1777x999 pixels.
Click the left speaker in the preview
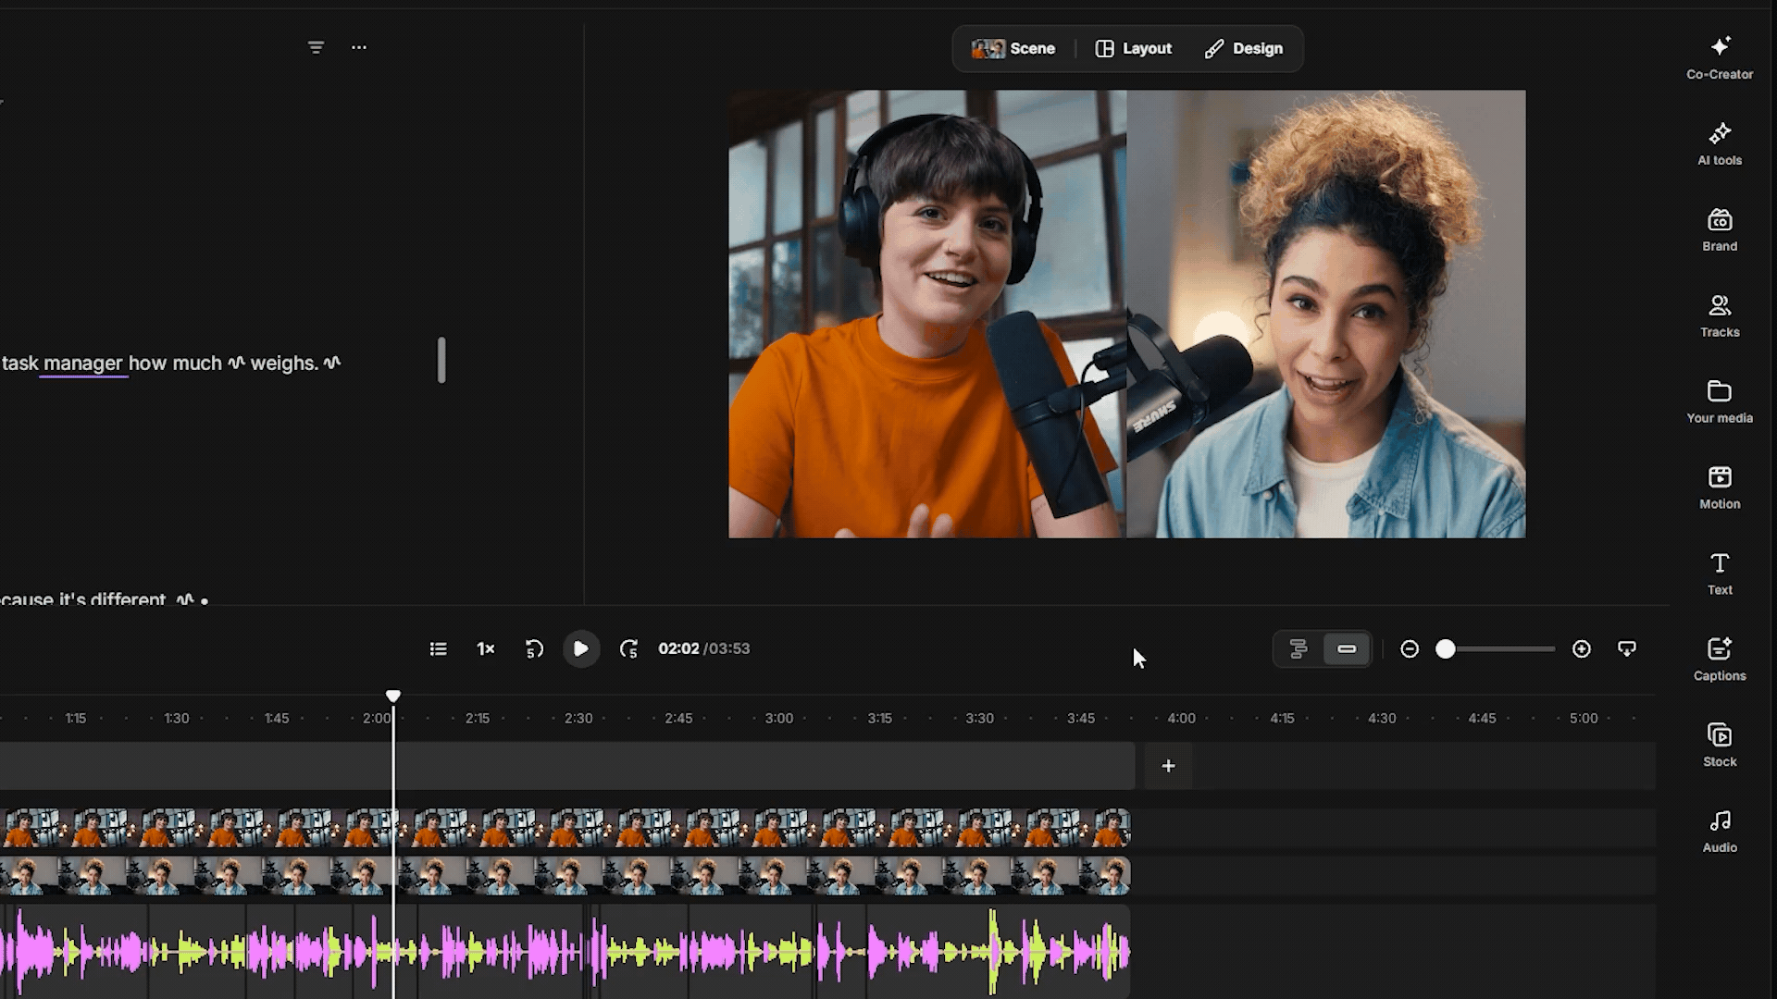coord(927,314)
